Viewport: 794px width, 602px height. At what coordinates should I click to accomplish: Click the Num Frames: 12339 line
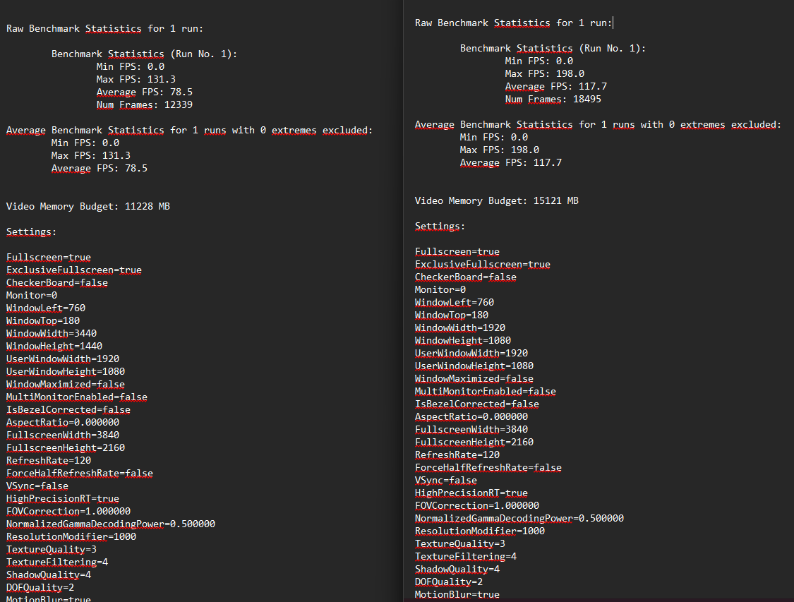pos(145,105)
